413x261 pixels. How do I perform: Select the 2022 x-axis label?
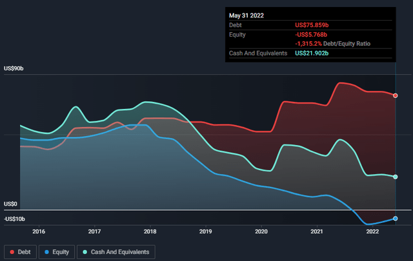pos(372,231)
